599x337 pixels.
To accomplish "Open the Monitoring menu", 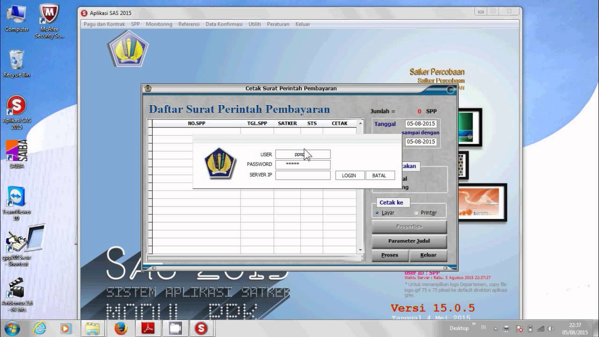I will (x=159, y=24).
